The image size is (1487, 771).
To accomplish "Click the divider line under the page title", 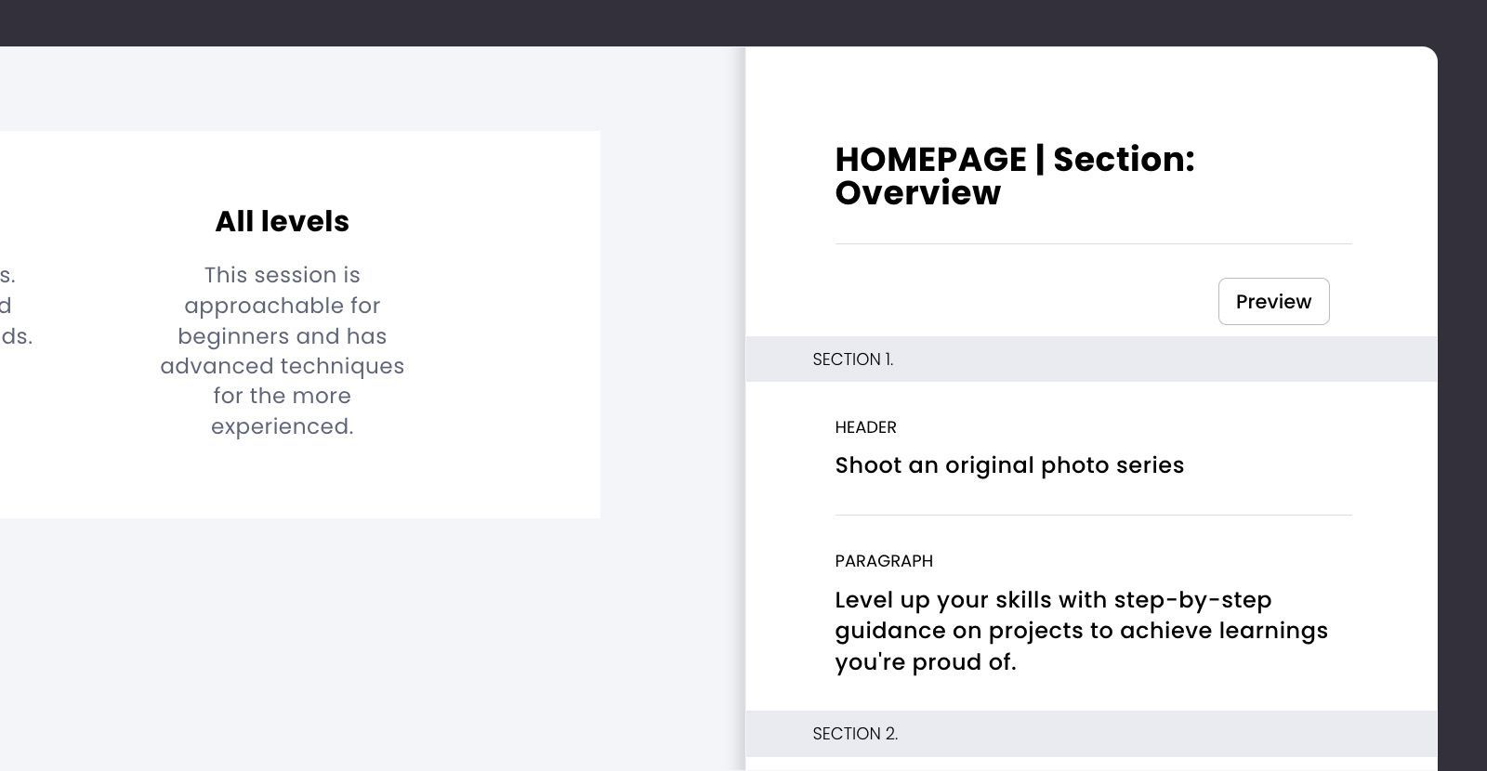I will coord(1093,243).
